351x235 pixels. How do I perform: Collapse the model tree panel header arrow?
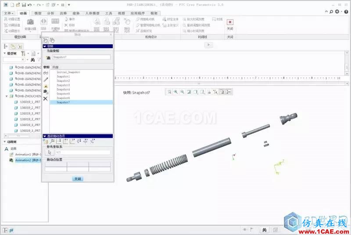pyautogui.click(x=4, y=53)
